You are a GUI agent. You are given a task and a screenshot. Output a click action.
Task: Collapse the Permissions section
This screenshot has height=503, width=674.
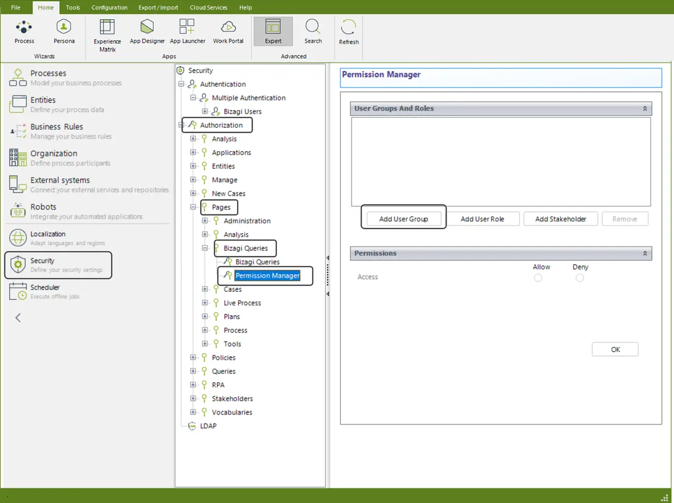click(645, 253)
